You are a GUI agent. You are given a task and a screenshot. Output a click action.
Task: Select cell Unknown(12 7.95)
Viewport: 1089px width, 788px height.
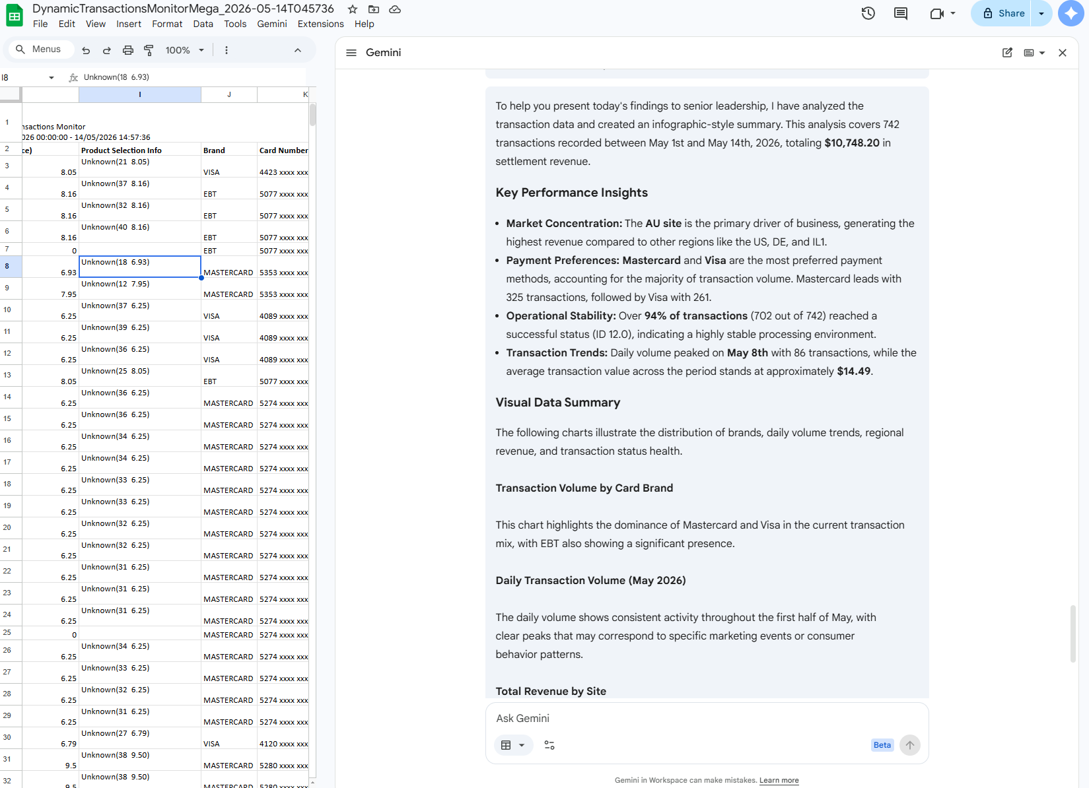tap(140, 289)
